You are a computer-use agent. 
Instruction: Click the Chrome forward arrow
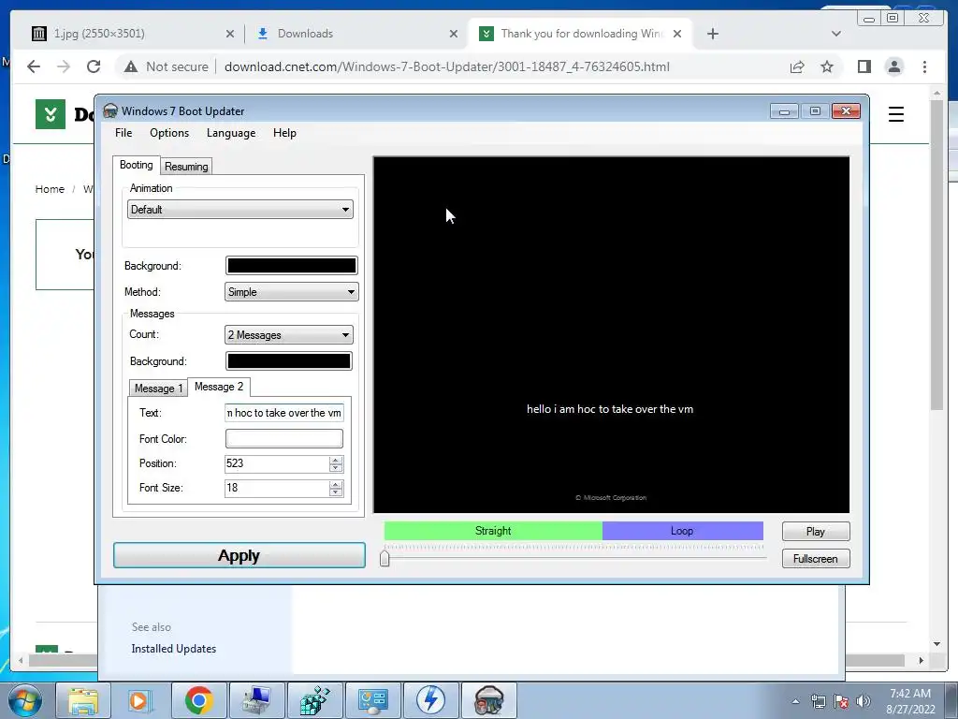point(64,66)
